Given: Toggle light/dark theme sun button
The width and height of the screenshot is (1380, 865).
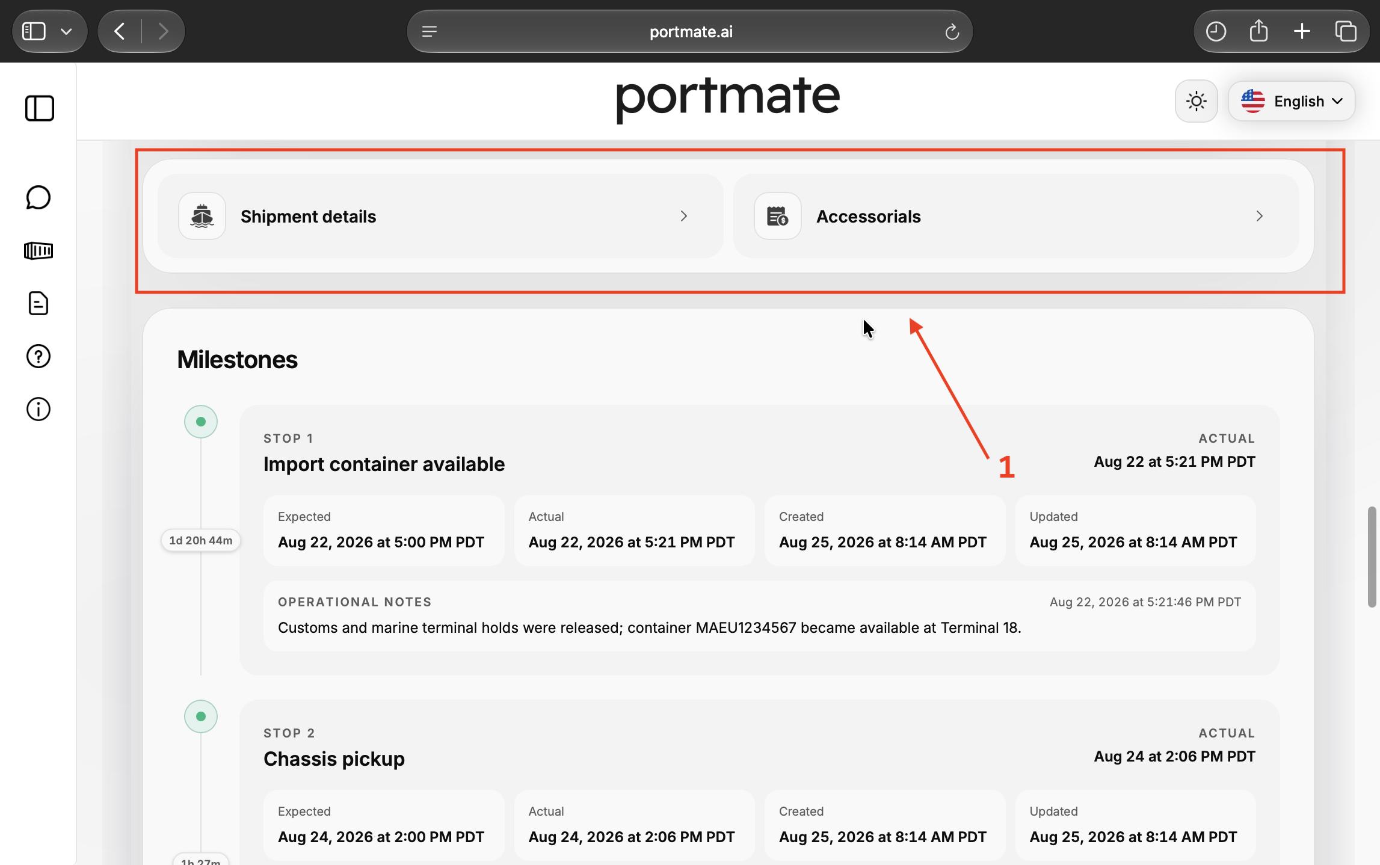Looking at the screenshot, I should coord(1197,101).
